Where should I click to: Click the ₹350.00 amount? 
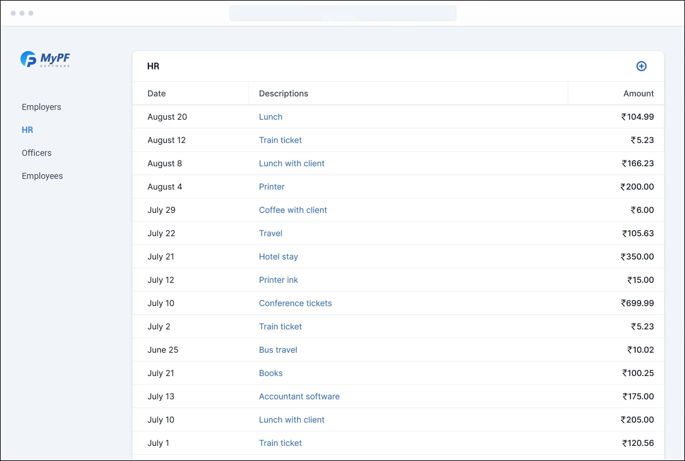[x=637, y=257]
